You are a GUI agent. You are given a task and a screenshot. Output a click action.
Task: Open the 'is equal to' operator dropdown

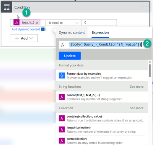(63, 23)
